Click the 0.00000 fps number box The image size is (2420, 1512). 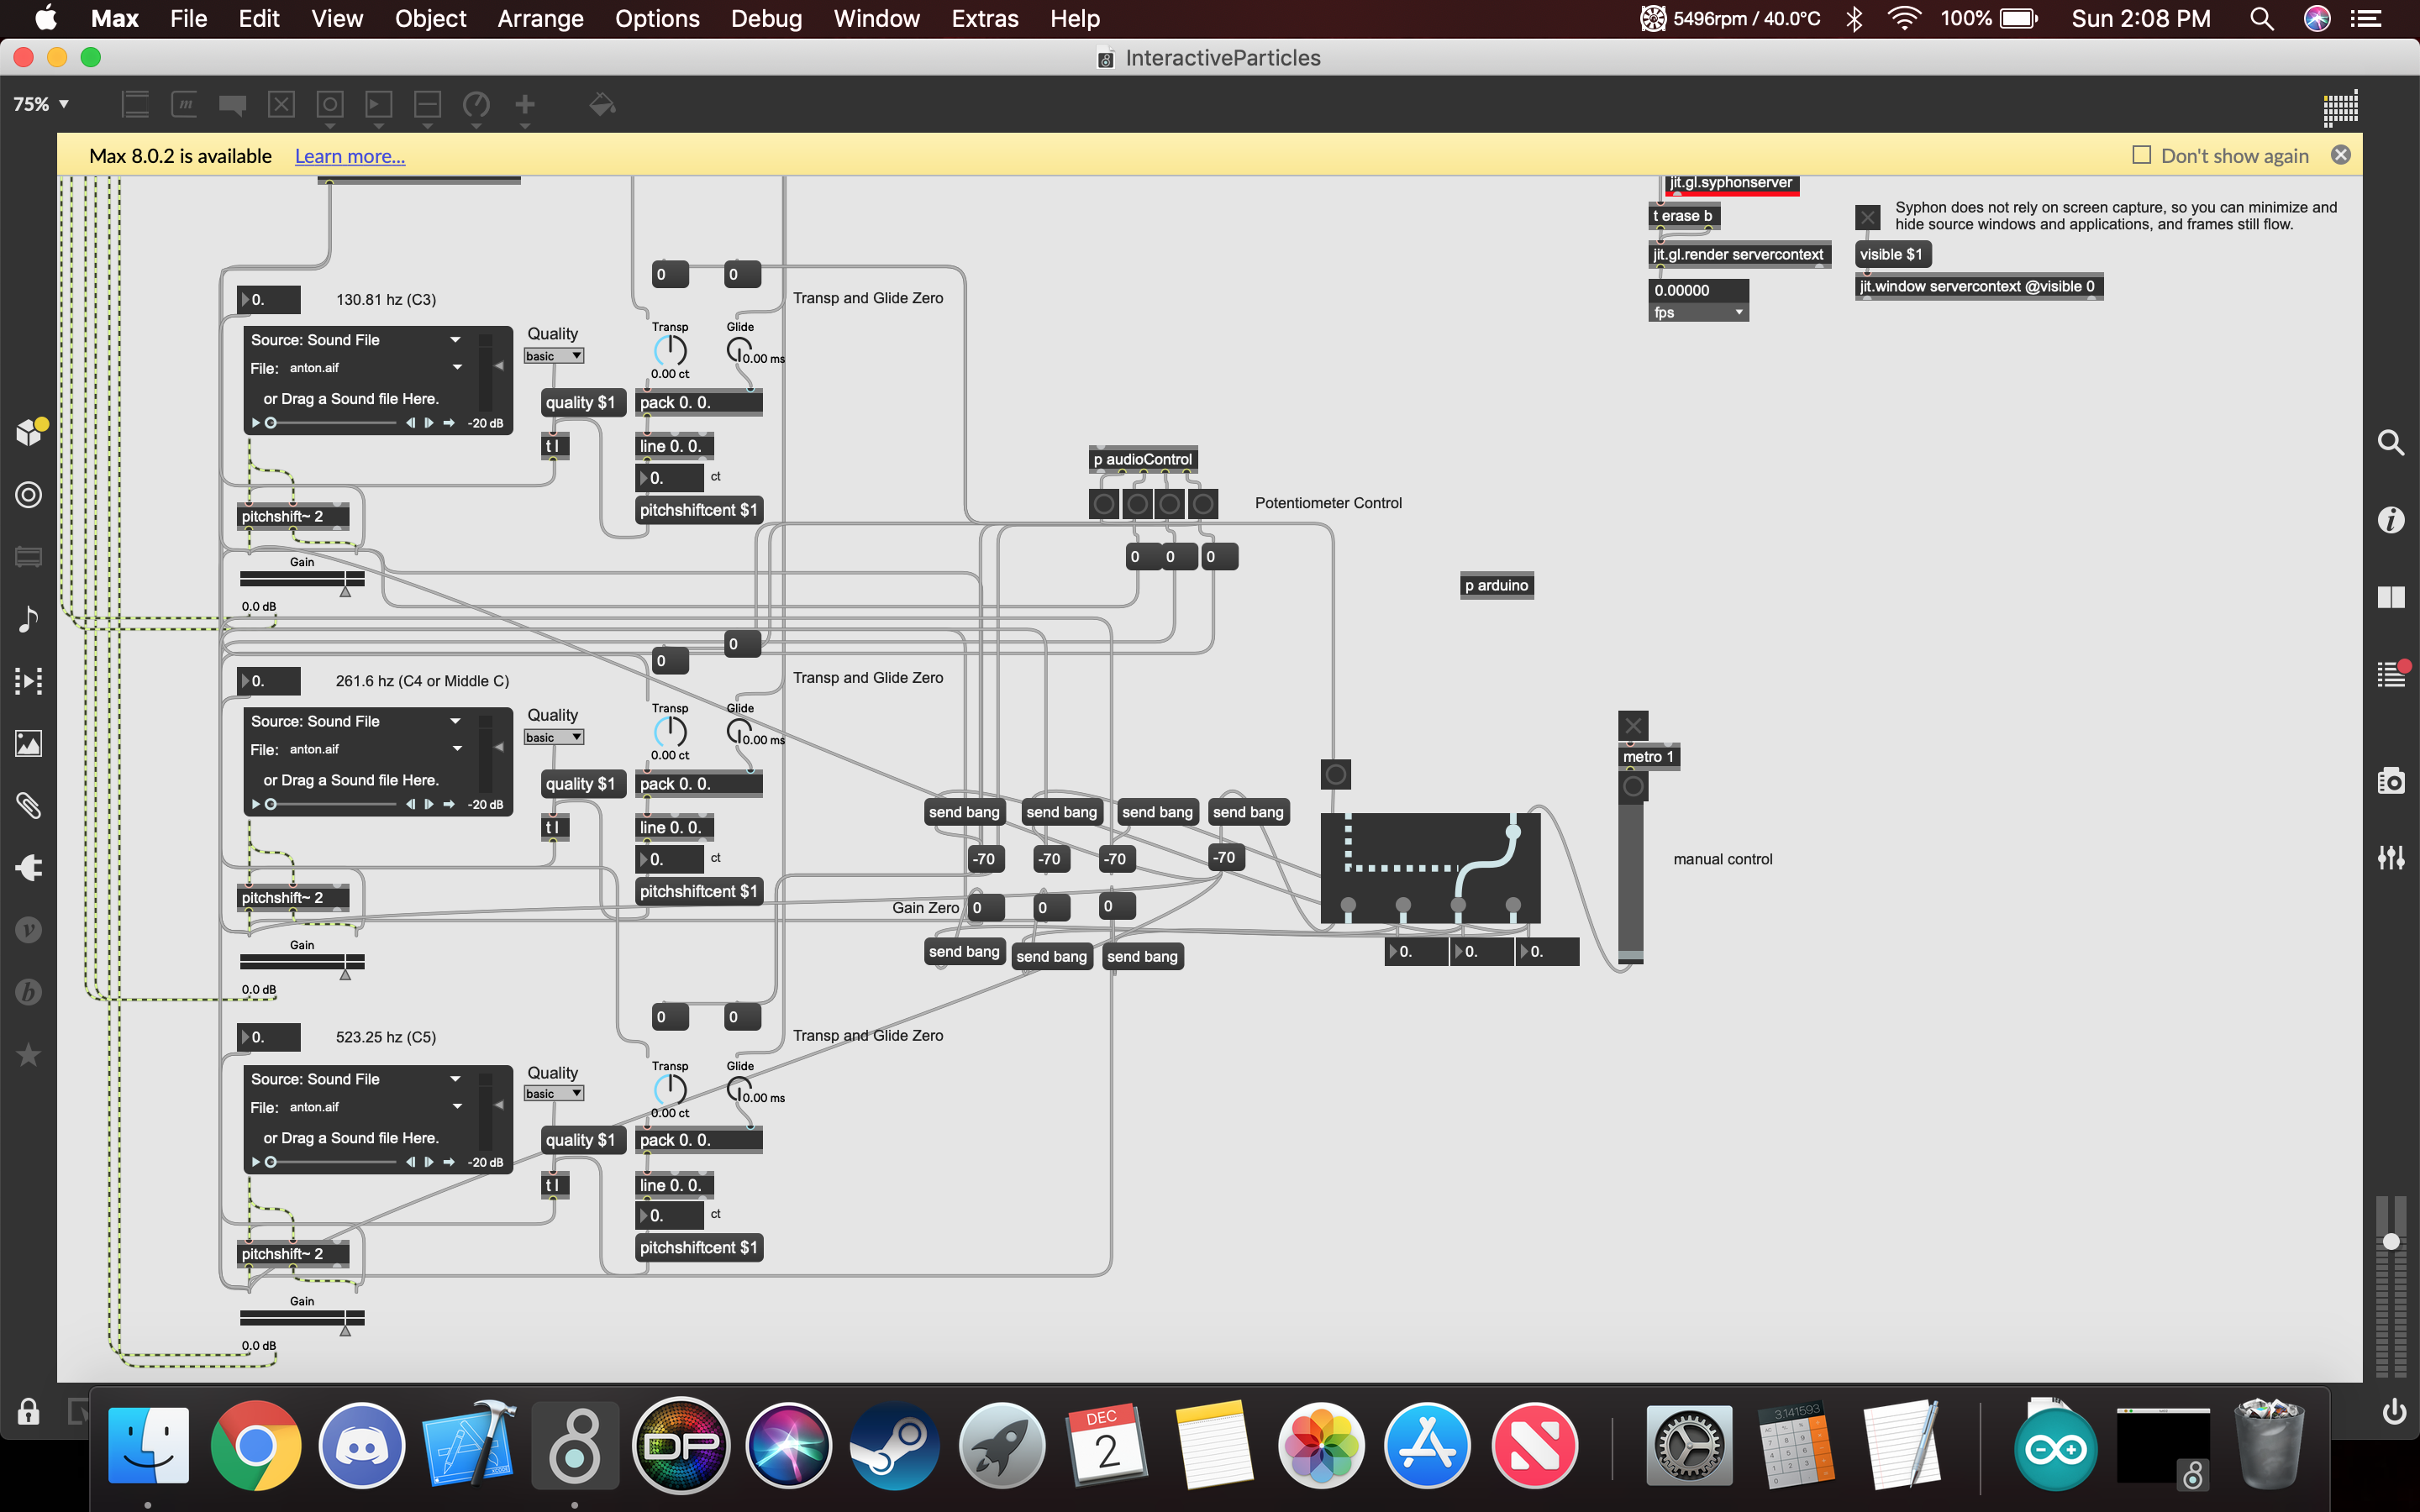click(1698, 290)
